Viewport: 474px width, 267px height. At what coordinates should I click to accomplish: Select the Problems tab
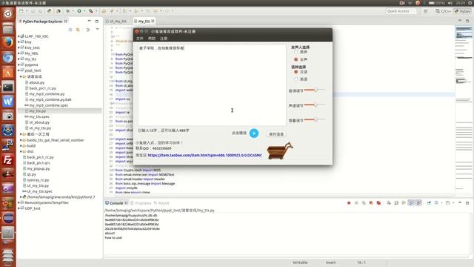click(x=141, y=203)
